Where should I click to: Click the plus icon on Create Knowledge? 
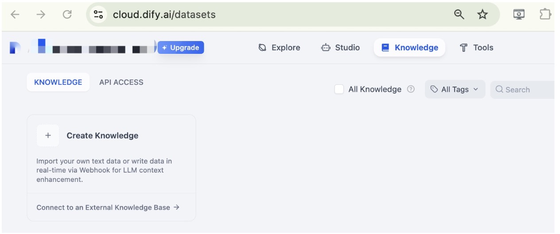48,136
